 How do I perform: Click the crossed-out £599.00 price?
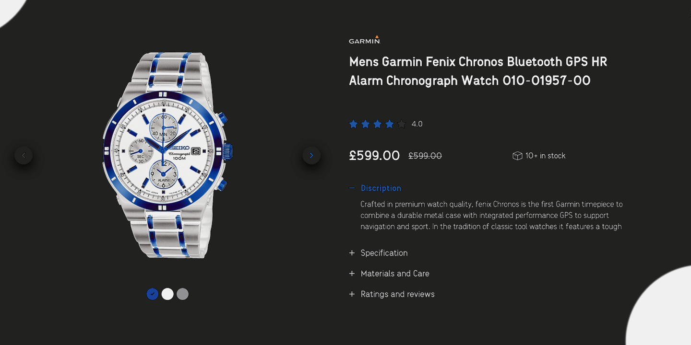point(425,156)
